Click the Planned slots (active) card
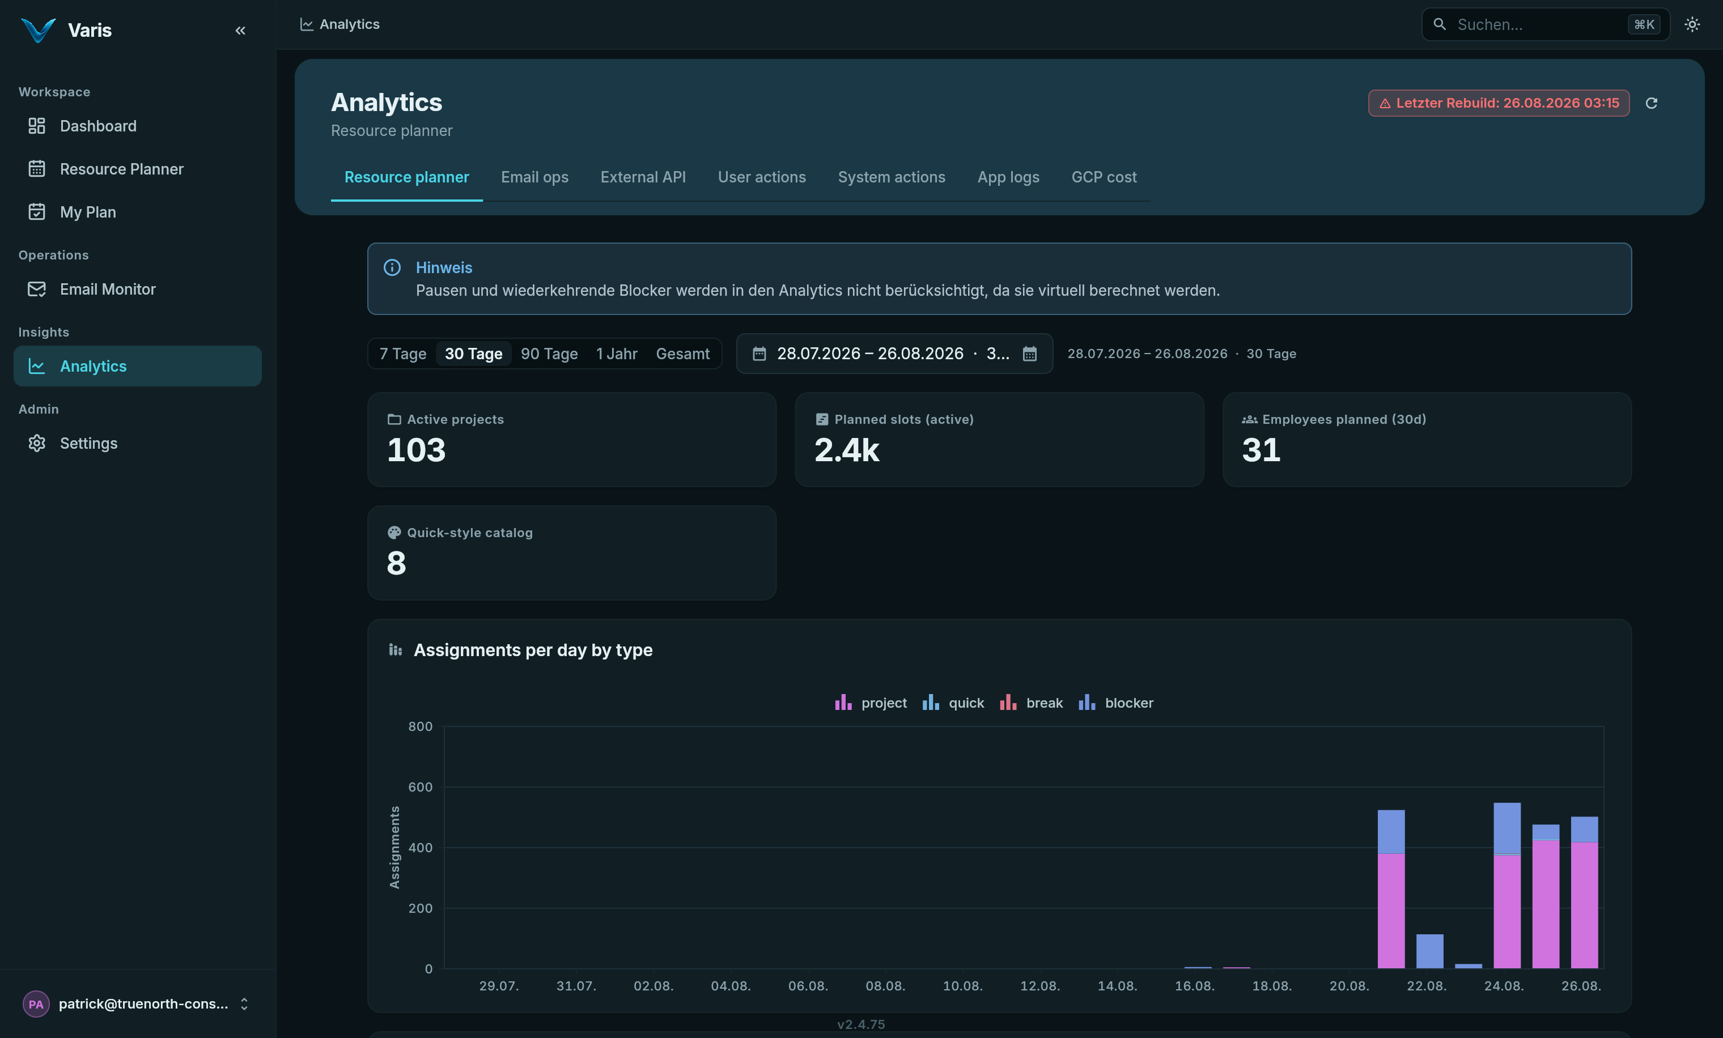 999,439
